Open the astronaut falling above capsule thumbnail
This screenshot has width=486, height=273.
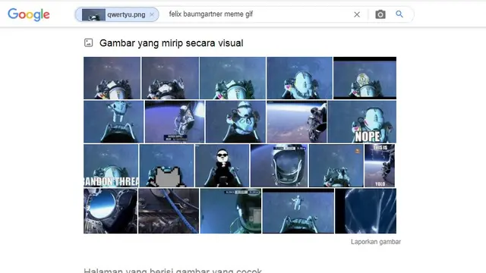pos(298,211)
